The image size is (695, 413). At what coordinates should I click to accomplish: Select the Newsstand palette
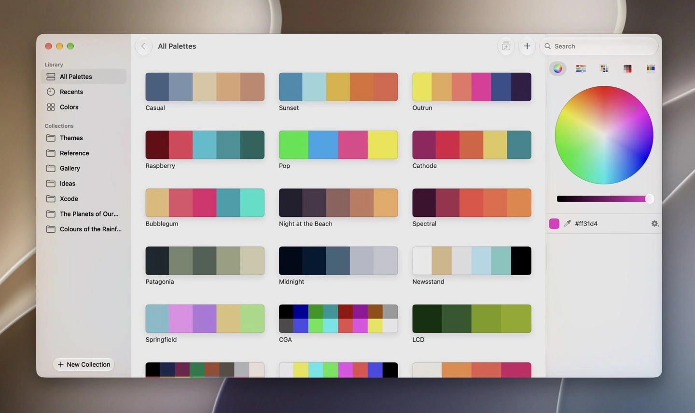point(472,261)
